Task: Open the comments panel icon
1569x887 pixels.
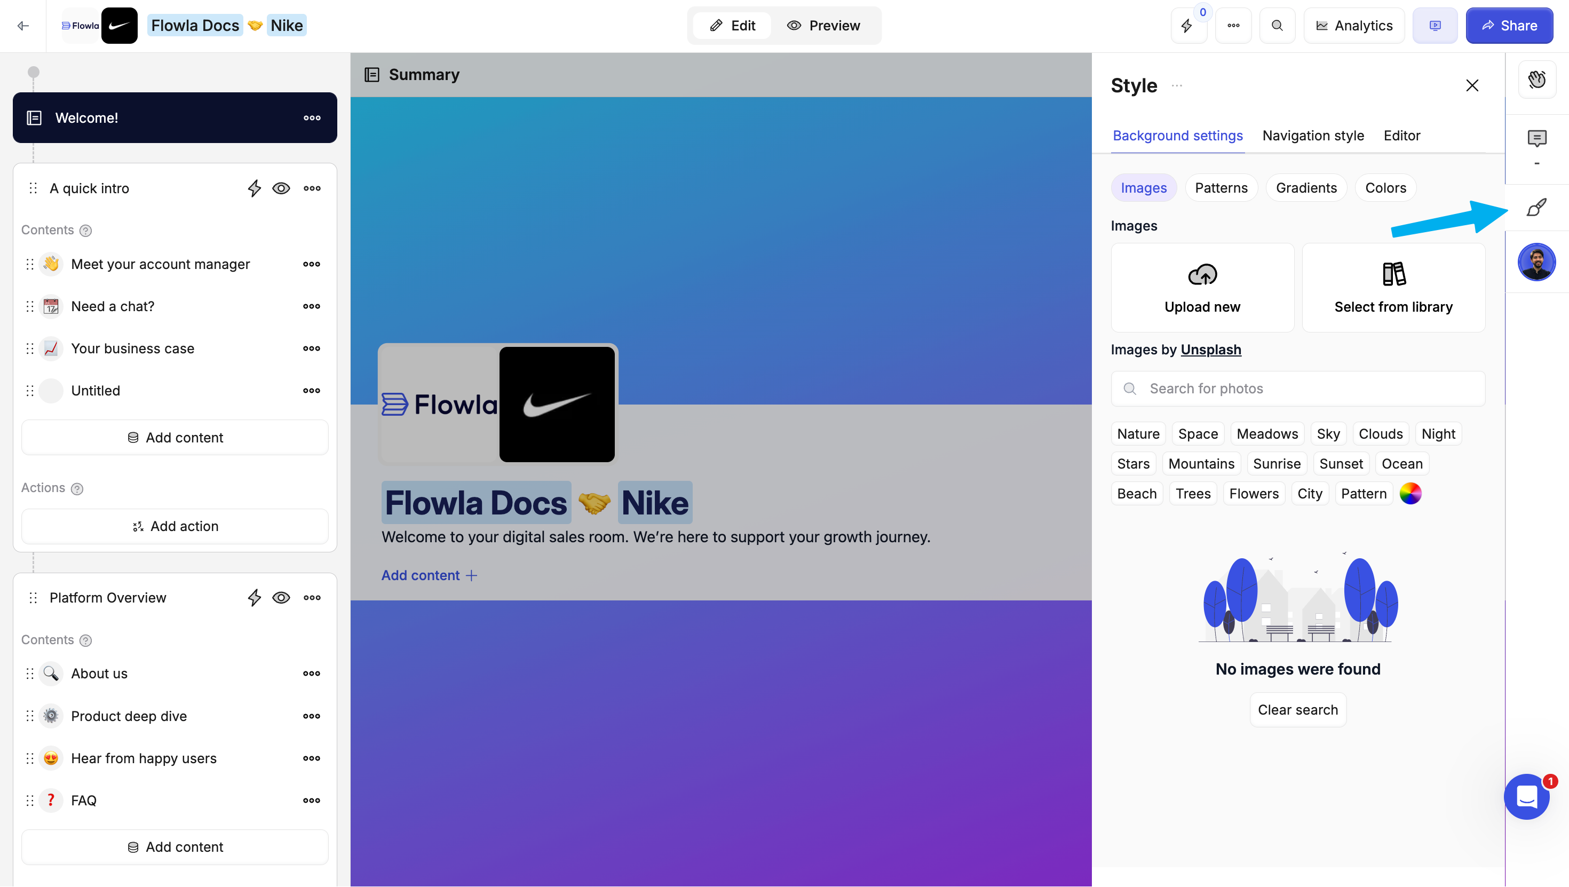Action: click(1537, 139)
